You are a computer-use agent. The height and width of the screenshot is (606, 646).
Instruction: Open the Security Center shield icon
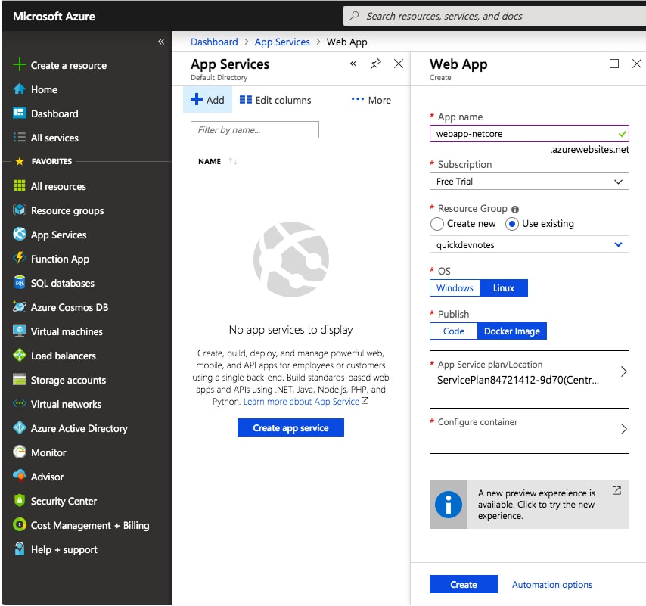pyautogui.click(x=20, y=501)
